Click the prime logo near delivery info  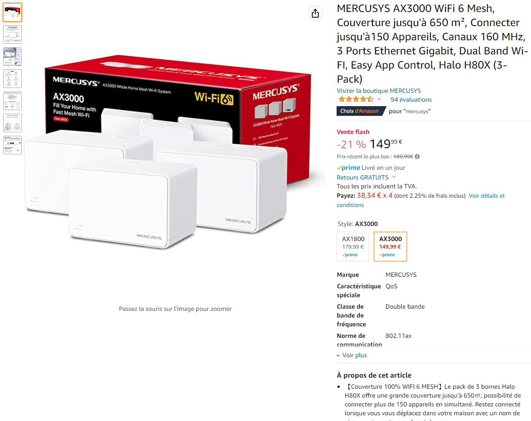(x=349, y=168)
